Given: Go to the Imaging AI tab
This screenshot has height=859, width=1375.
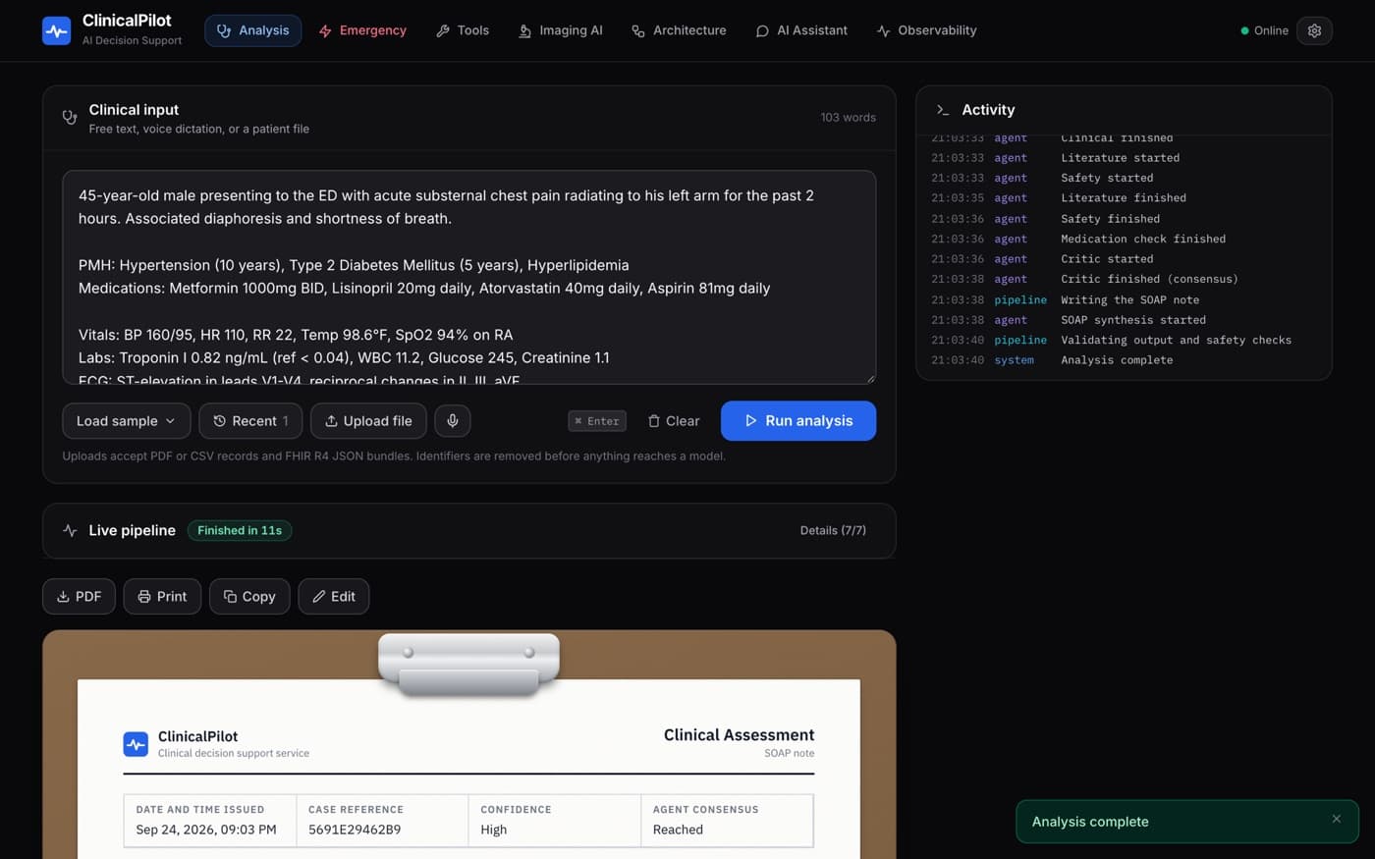Looking at the screenshot, I should (561, 30).
